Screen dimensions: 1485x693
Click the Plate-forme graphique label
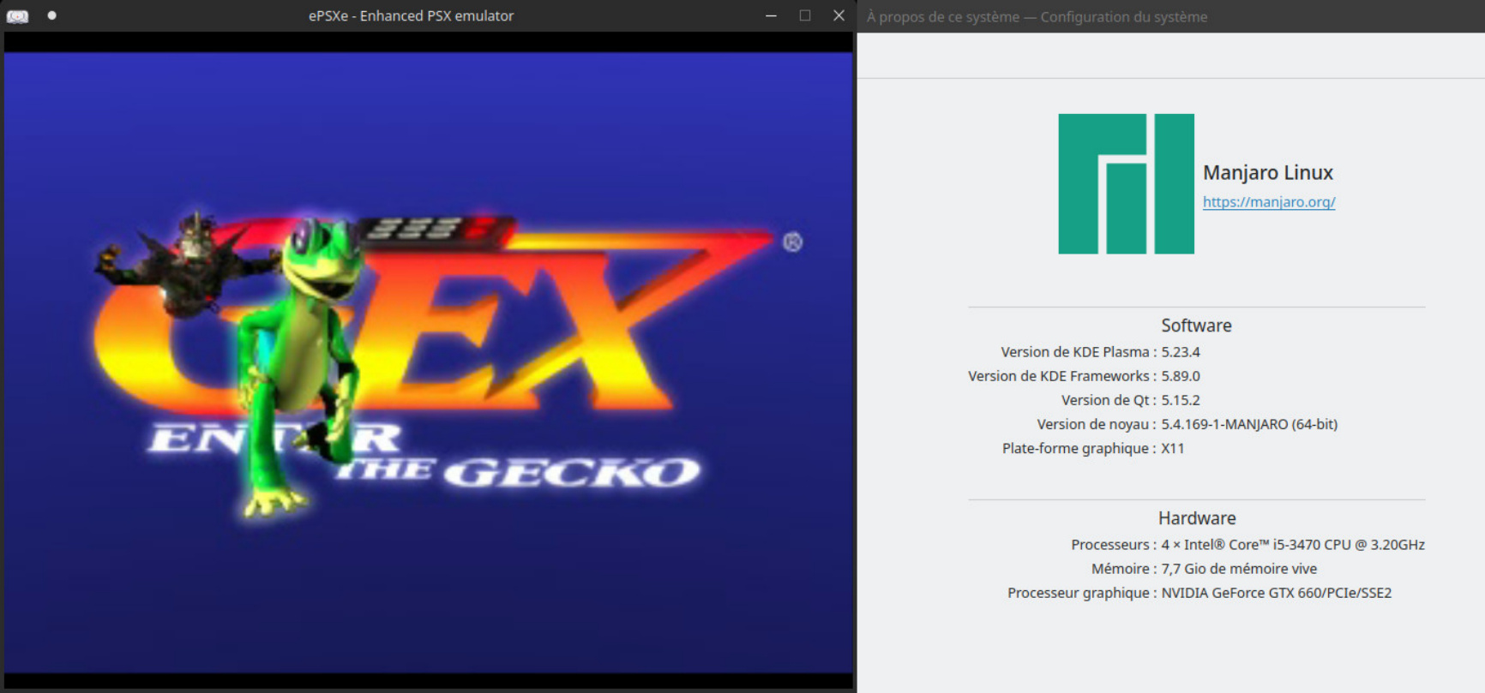click(x=1079, y=448)
